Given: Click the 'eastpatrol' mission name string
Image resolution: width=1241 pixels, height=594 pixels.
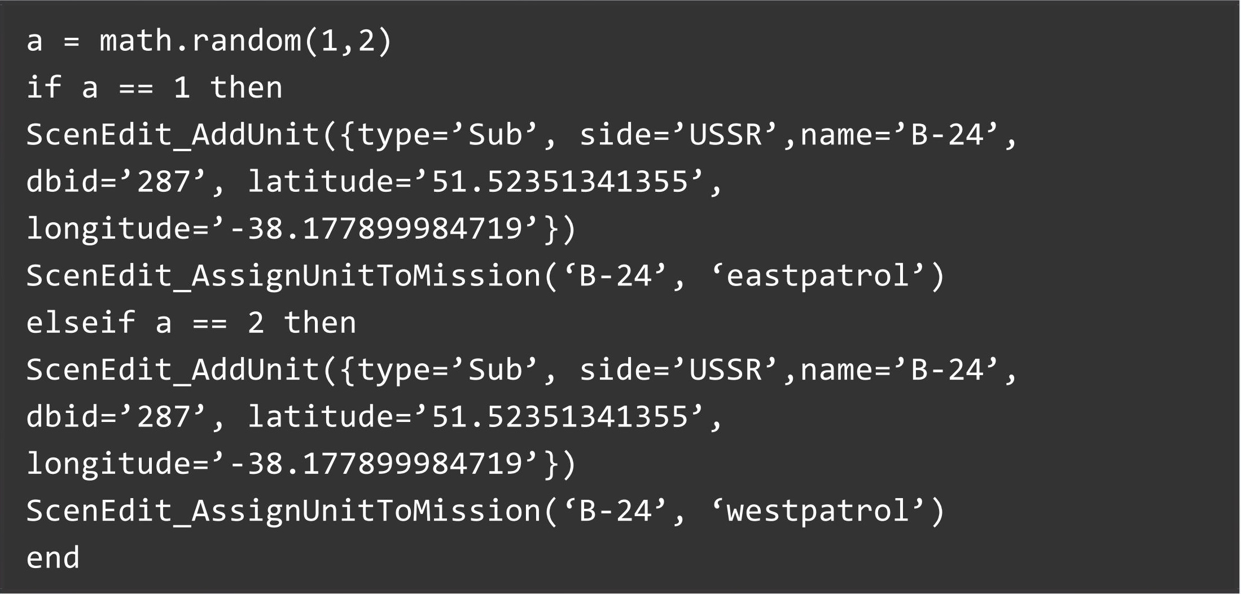Looking at the screenshot, I should click(818, 276).
